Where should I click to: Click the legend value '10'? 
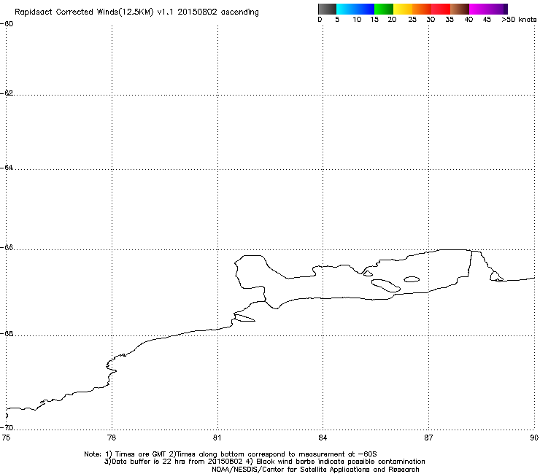357,20
